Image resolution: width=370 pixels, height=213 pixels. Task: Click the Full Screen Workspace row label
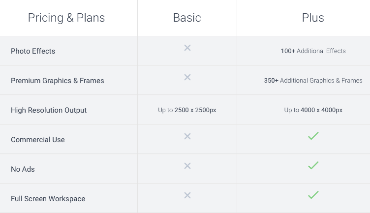[x=48, y=199]
